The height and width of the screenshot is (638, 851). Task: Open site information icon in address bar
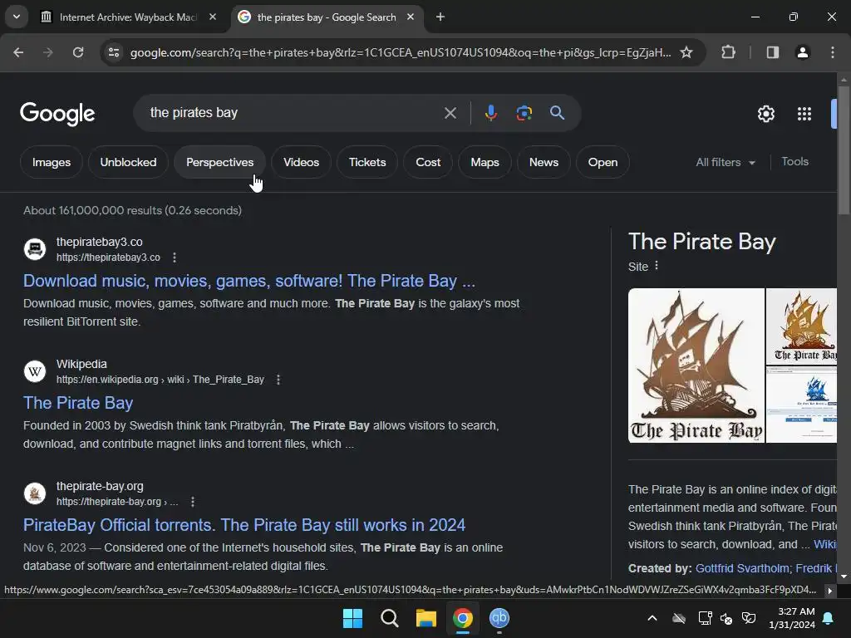tap(114, 52)
